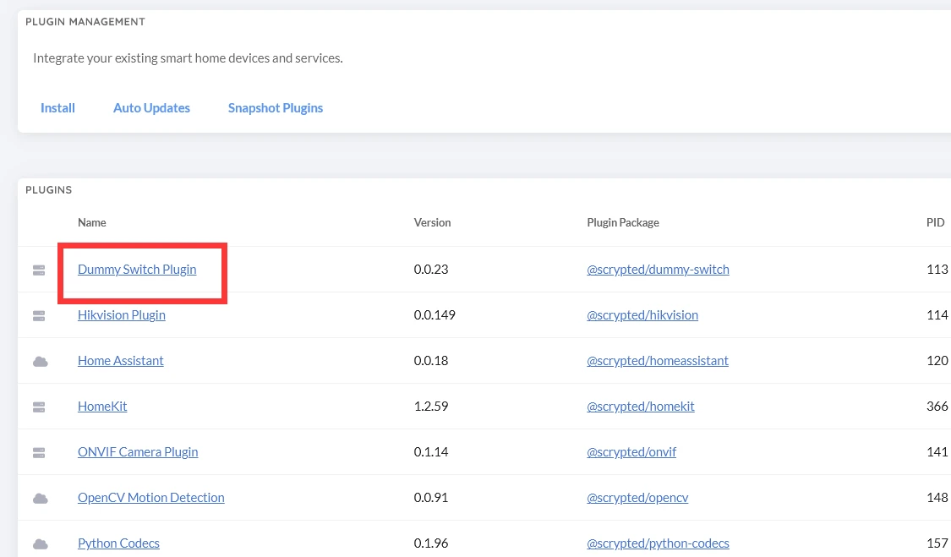This screenshot has width=951, height=557.
Task: Click the server icon beside Hikvision Plugin
Action: (39, 315)
